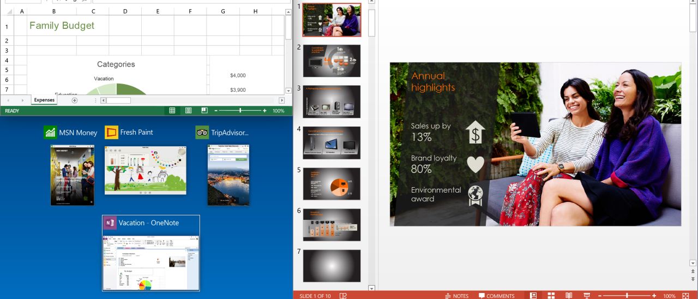Click the MSN Money app icon

point(50,132)
